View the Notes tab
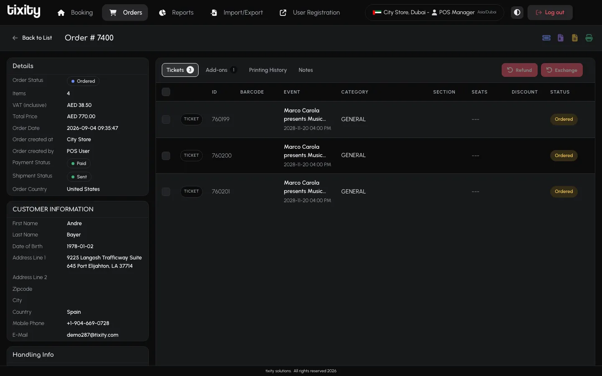This screenshot has height=376, width=602. tap(306, 70)
